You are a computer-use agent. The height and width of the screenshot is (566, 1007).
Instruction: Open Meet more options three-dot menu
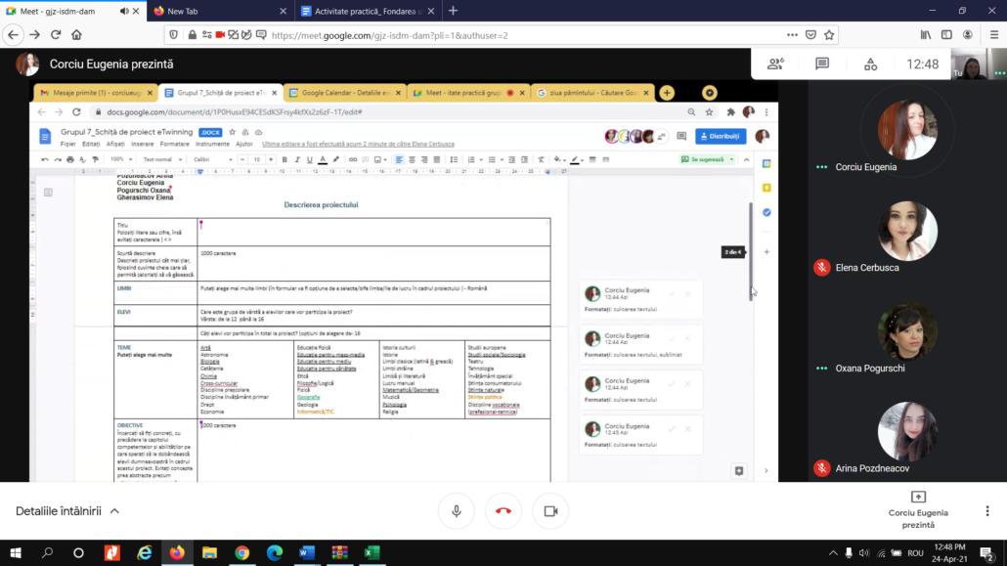coord(987,511)
